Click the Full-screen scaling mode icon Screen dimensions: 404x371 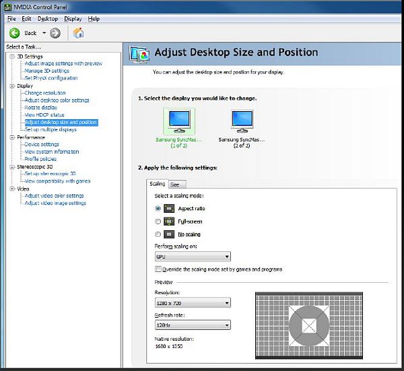[x=170, y=221]
